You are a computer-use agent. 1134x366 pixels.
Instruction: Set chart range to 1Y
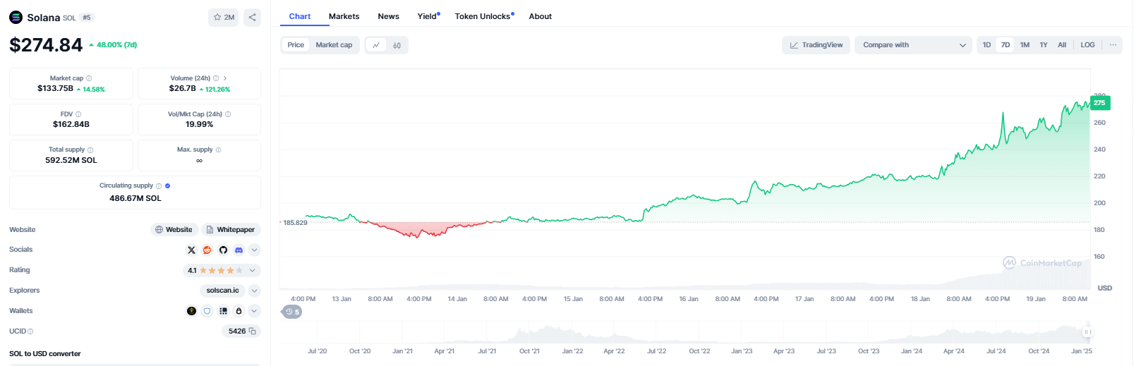[x=1044, y=45]
